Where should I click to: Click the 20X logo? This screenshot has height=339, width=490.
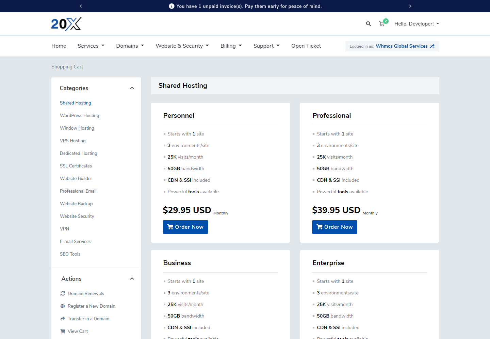click(66, 24)
